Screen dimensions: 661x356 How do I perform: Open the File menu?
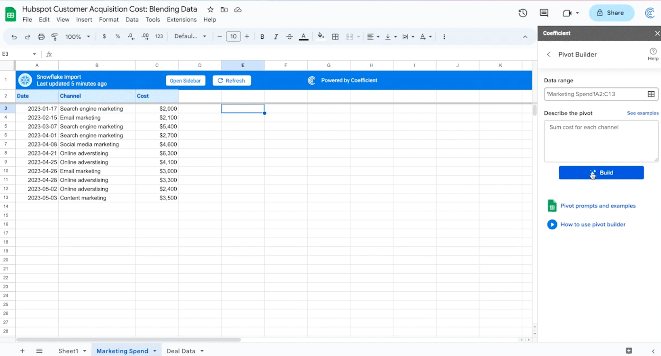[27, 20]
